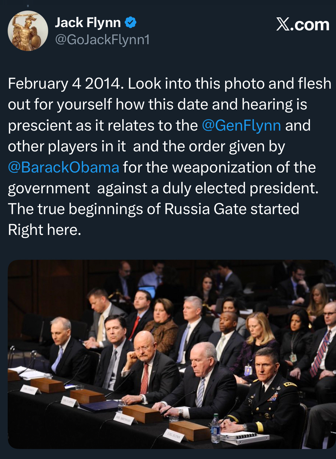Click the blue verified checkmark badge
The image size is (336, 459).
[131, 23]
